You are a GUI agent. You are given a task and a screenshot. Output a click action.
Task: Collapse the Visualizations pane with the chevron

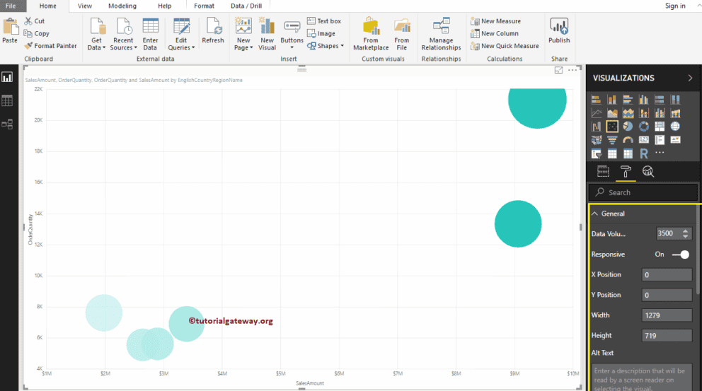(x=690, y=78)
